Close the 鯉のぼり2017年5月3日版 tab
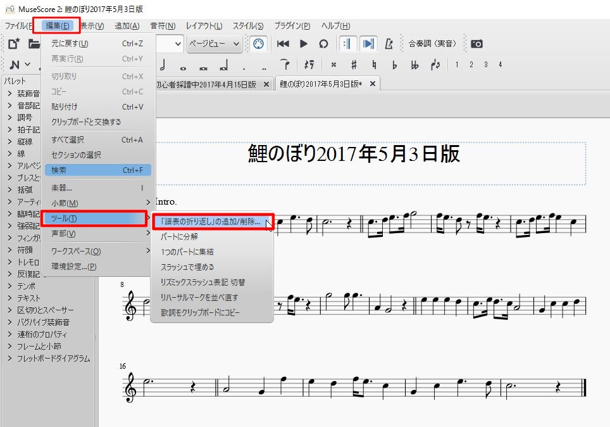Image resolution: width=610 pixels, height=427 pixels. (373, 83)
